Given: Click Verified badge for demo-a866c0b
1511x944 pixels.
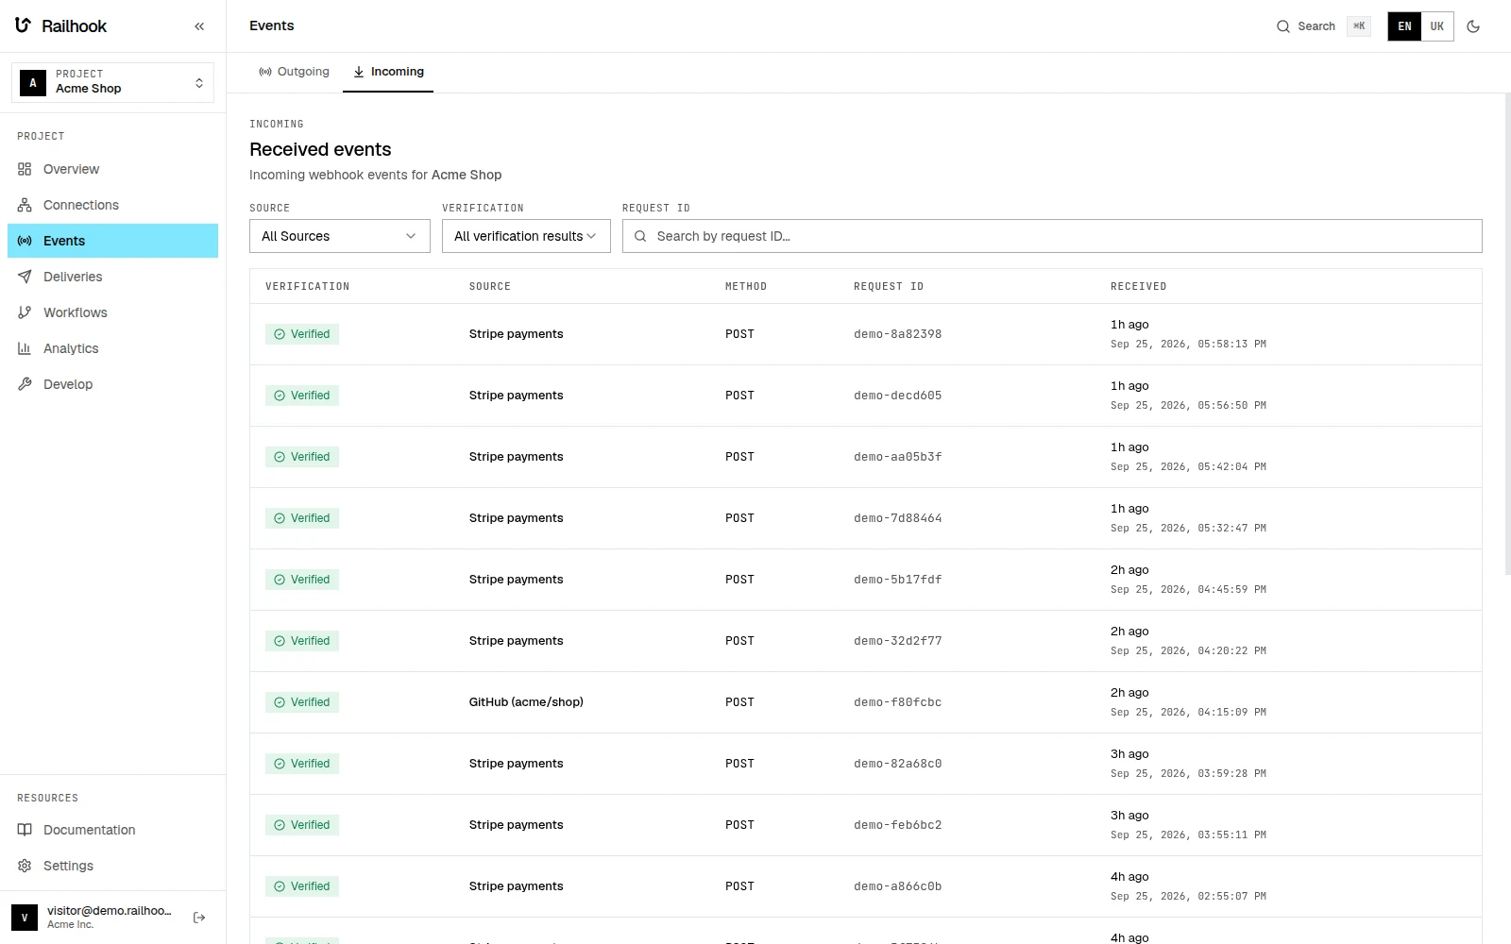Looking at the screenshot, I should point(302,886).
